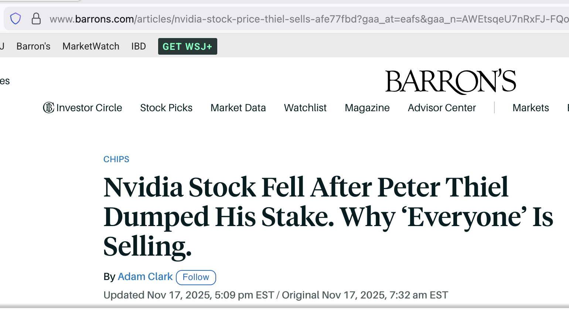Click the shield tracking protection icon
Screen dimensions: 569x314
(x=16, y=18)
